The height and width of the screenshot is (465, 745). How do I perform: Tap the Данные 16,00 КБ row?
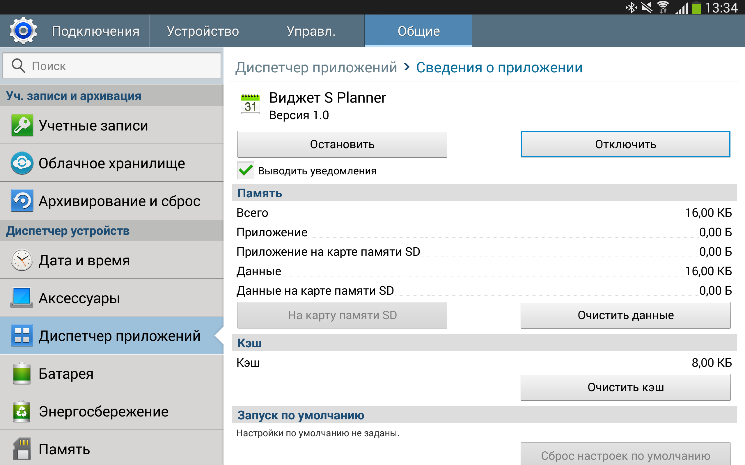click(x=484, y=271)
